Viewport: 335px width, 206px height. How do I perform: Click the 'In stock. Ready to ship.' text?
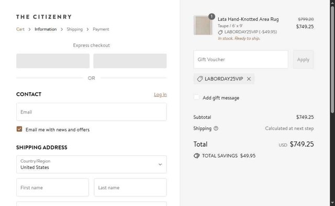click(x=239, y=38)
